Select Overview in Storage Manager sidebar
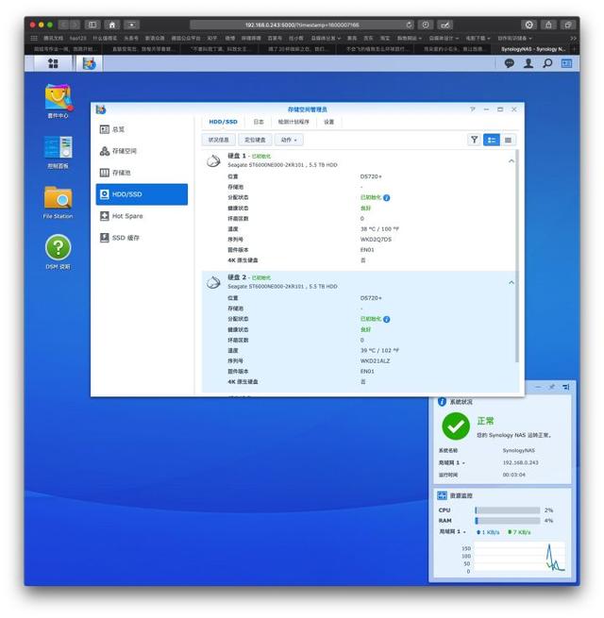 point(142,129)
